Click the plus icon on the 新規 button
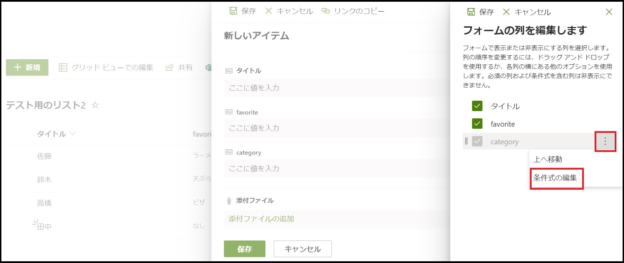This screenshot has width=624, height=263. coord(18,67)
